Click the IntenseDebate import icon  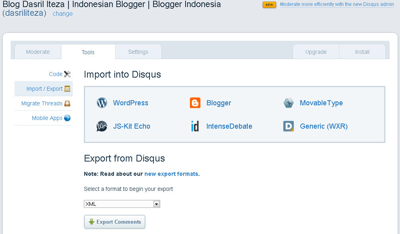pos(195,126)
